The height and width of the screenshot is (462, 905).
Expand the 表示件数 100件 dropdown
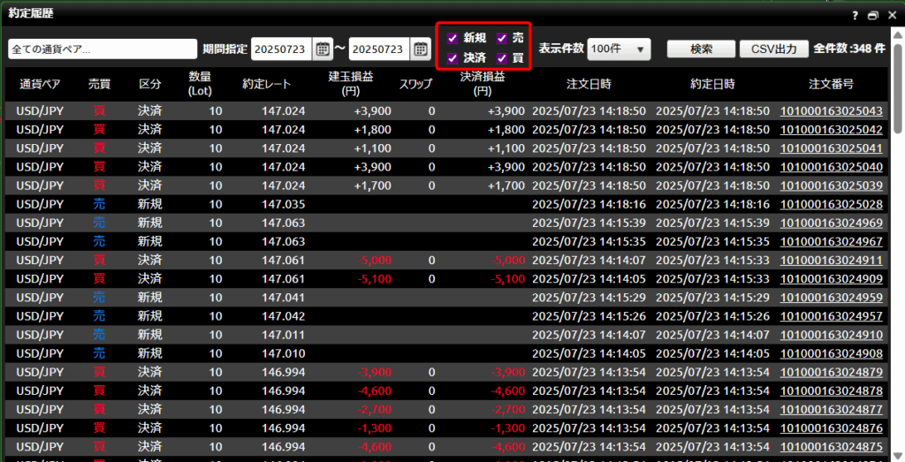point(619,49)
